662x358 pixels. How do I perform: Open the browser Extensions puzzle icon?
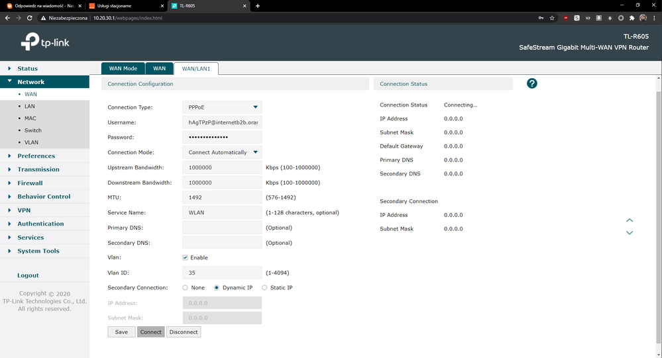pyautogui.click(x=632, y=18)
